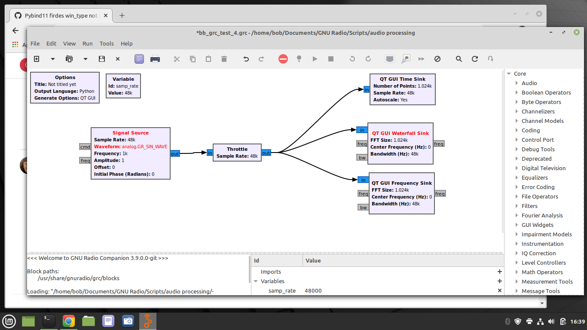Click the Waterfall Sink bw port
Viewport: 587px width, 330px height.
pos(362,158)
